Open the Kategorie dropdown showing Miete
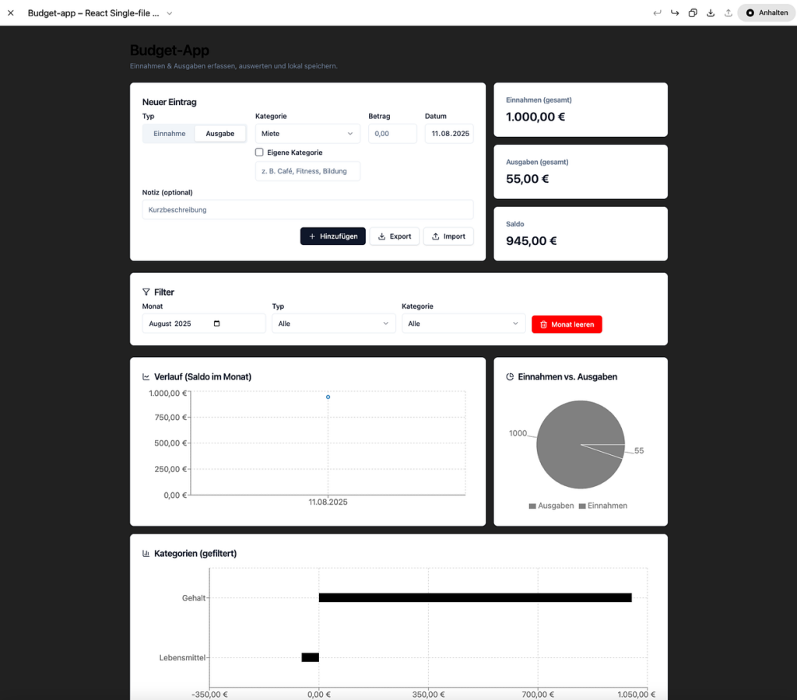 307,134
